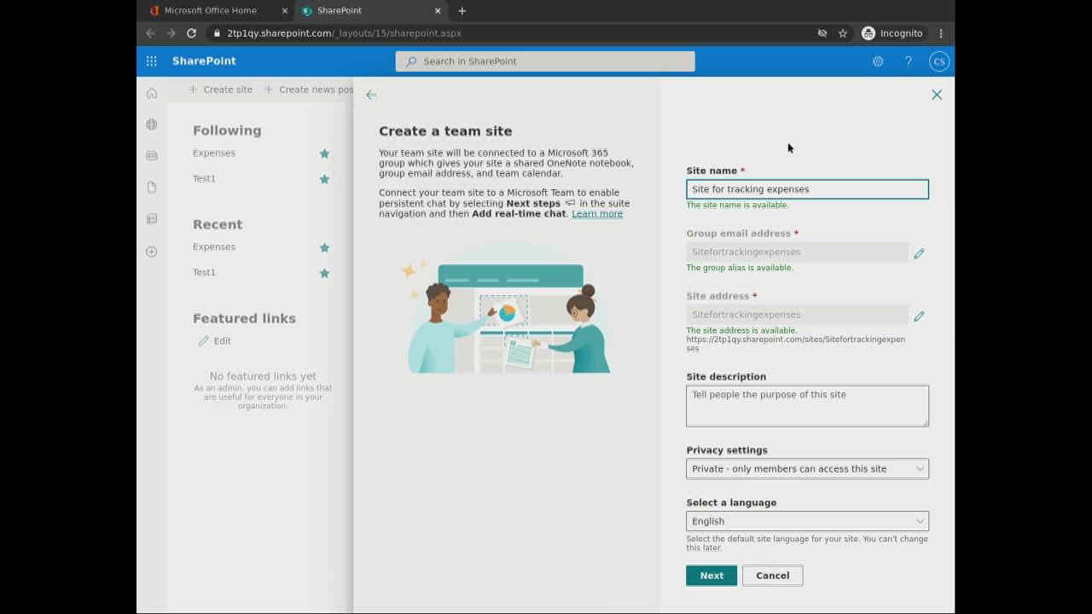
Task: Open My sites globe icon in sidebar
Action: (152, 125)
